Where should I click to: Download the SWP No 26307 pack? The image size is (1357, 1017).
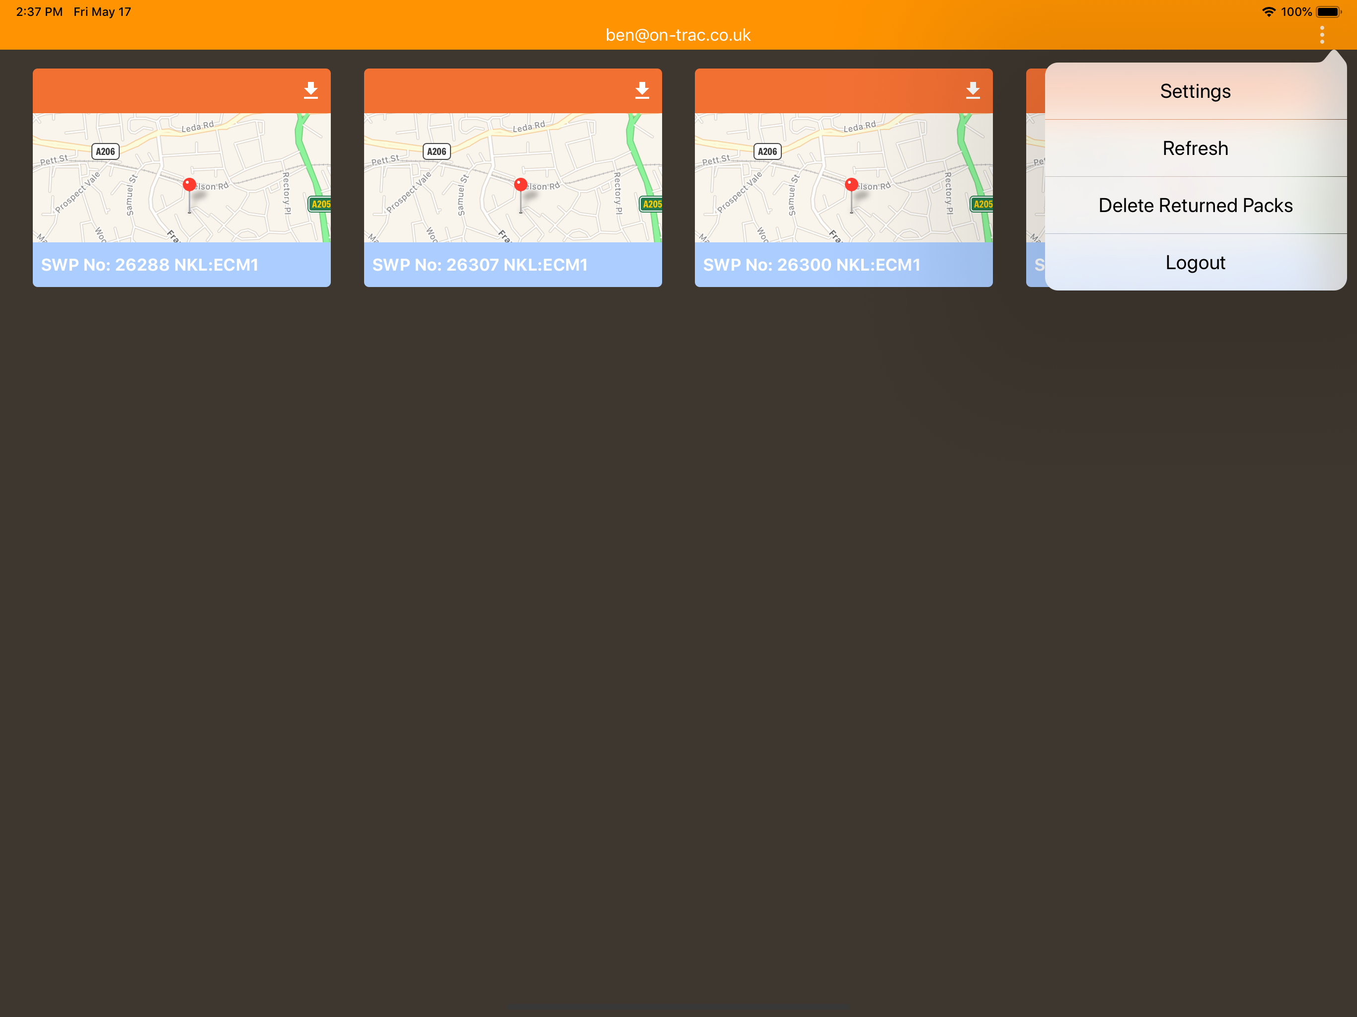(642, 90)
